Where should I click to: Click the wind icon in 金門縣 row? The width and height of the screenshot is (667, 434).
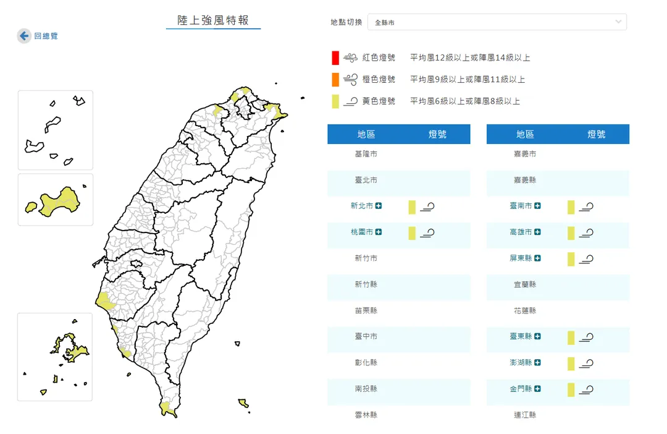pyautogui.click(x=586, y=389)
